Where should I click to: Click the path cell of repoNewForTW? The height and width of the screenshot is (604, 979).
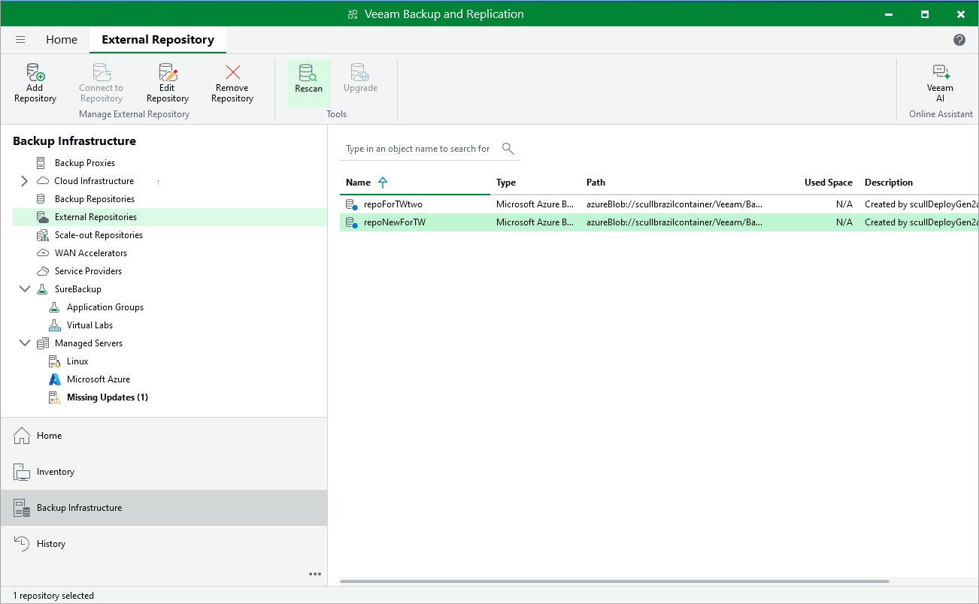pos(674,222)
